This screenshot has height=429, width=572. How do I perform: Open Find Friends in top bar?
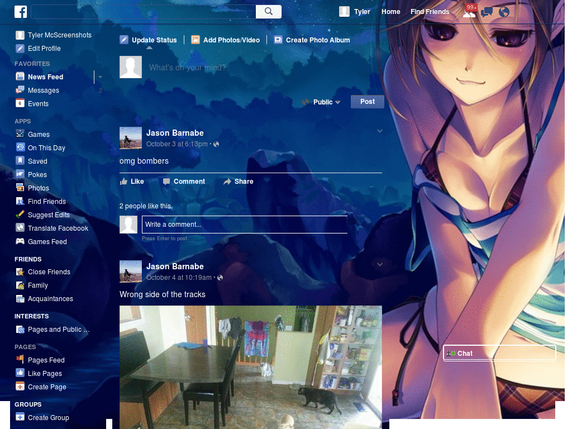point(430,12)
